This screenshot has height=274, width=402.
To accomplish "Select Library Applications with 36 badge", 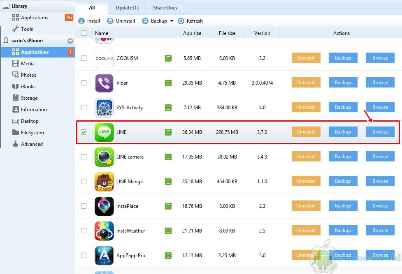I will point(37,17).
